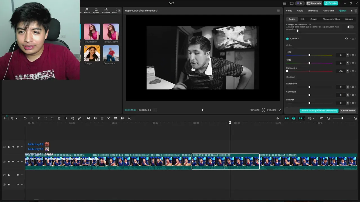The height and width of the screenshot is (202, 360).
Task: Enter fullscreen preview
Action: coord(280,110)
